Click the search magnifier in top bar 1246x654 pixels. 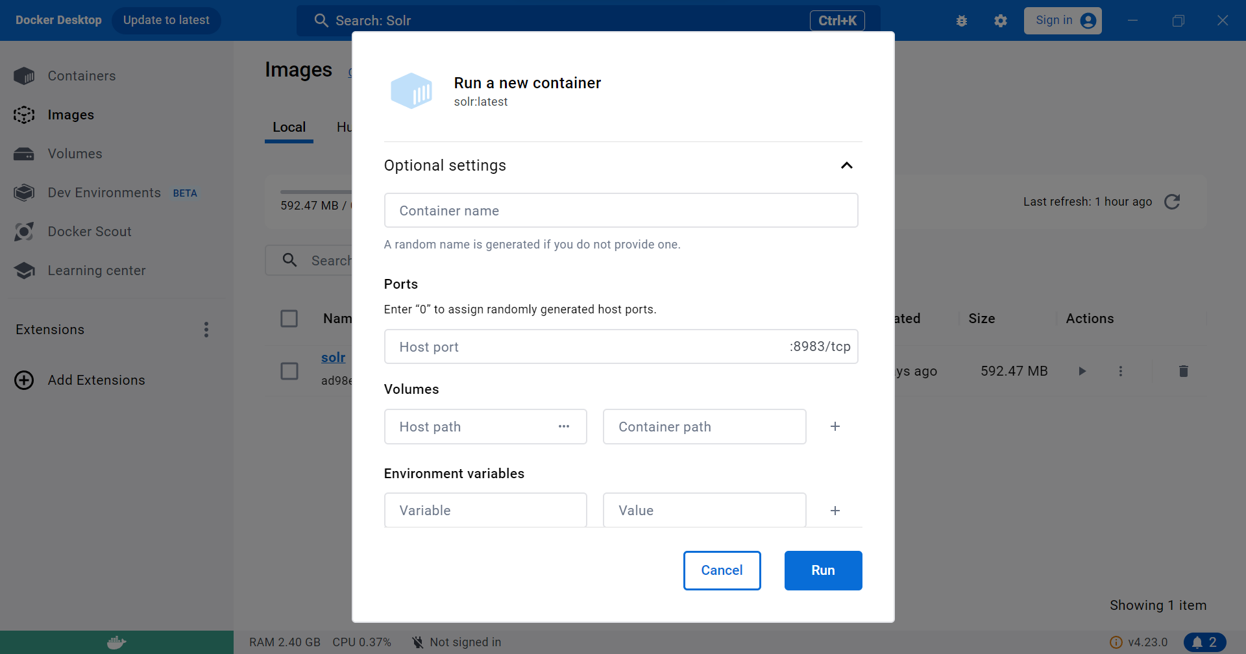click(321, 21)
